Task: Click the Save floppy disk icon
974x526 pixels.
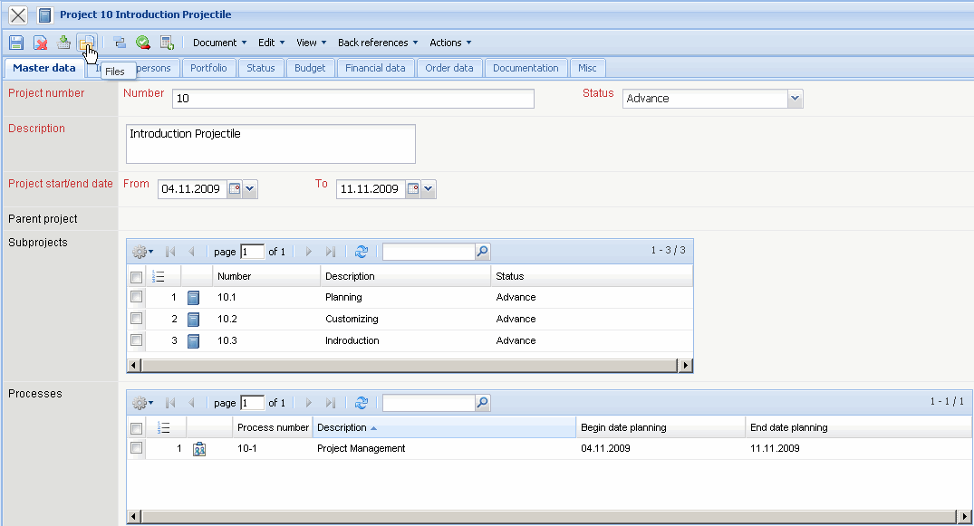Action: (16, 43)
